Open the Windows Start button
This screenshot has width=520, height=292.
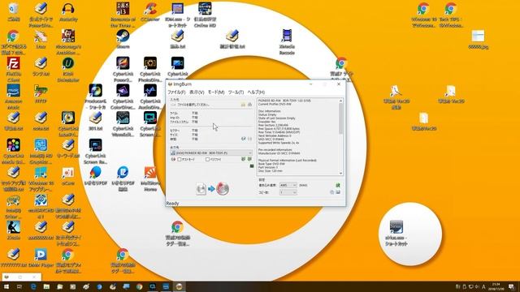point(6,286)
